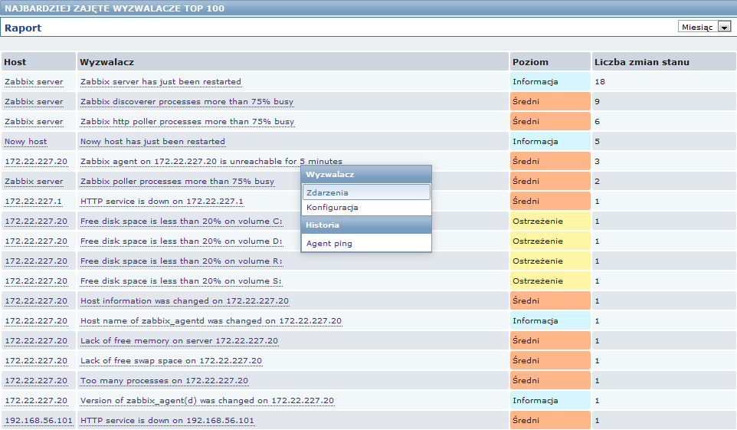Open host 172.22.227.20 in volume C: row

(36, 221)
